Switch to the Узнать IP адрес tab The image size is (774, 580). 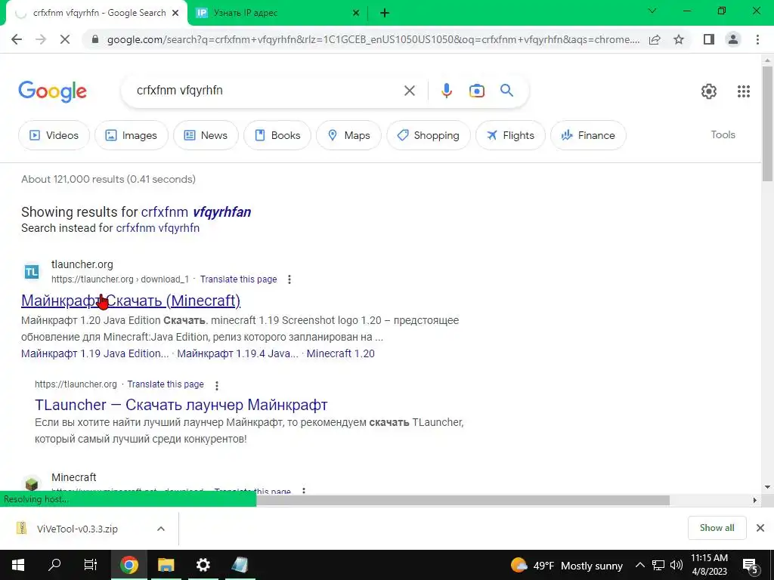277,13
